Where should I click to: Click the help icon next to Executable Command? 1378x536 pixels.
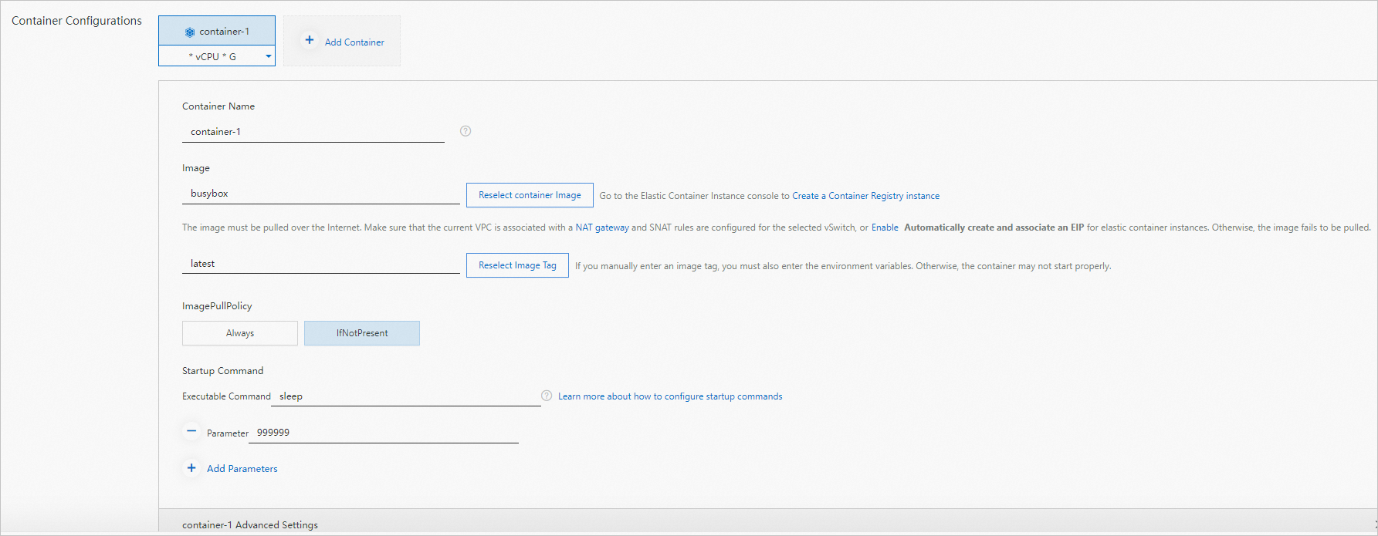click(x=547, y=396)
